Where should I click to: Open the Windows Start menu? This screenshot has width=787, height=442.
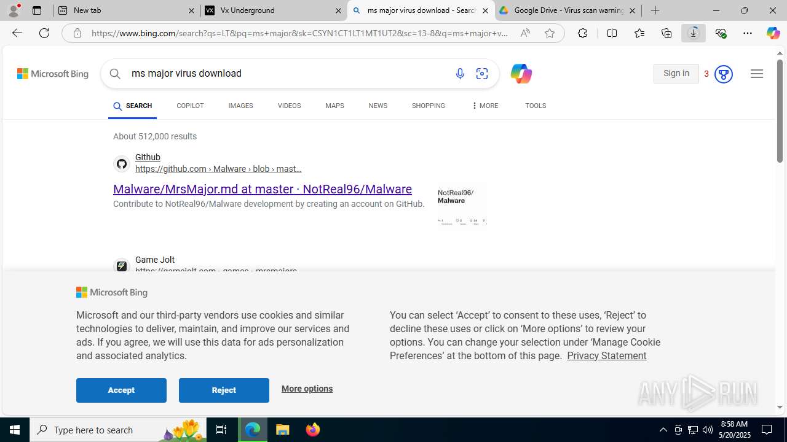pos(15,430)
